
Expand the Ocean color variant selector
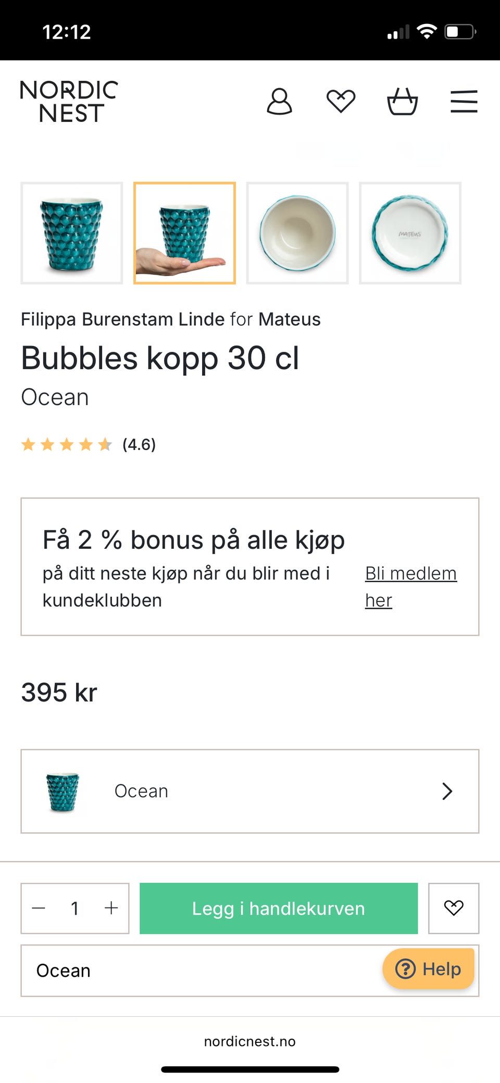click(x=249, y=791)
